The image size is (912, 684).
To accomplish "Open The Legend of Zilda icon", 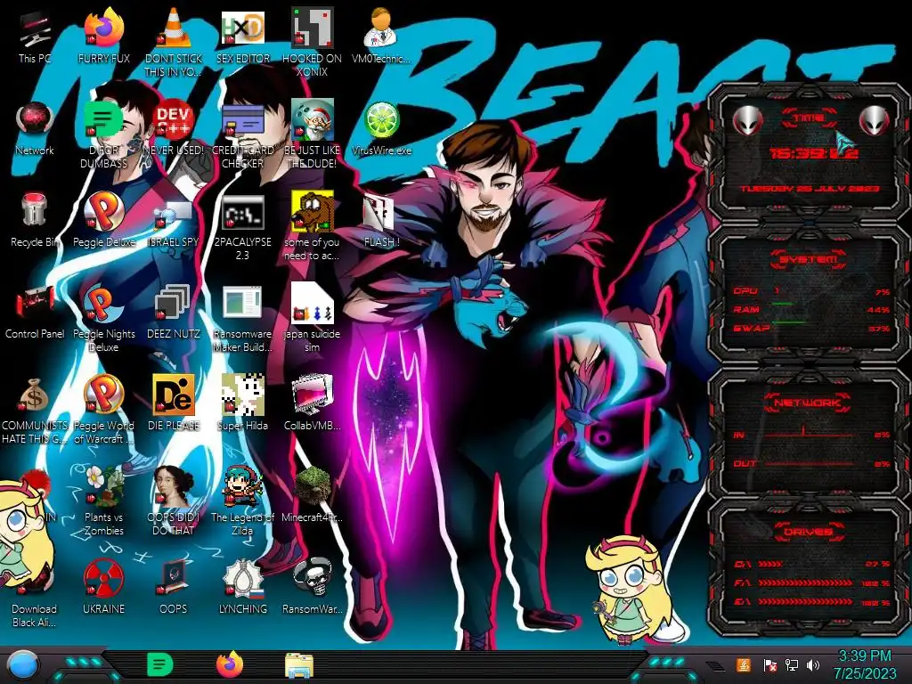I will tap(242, 499).
